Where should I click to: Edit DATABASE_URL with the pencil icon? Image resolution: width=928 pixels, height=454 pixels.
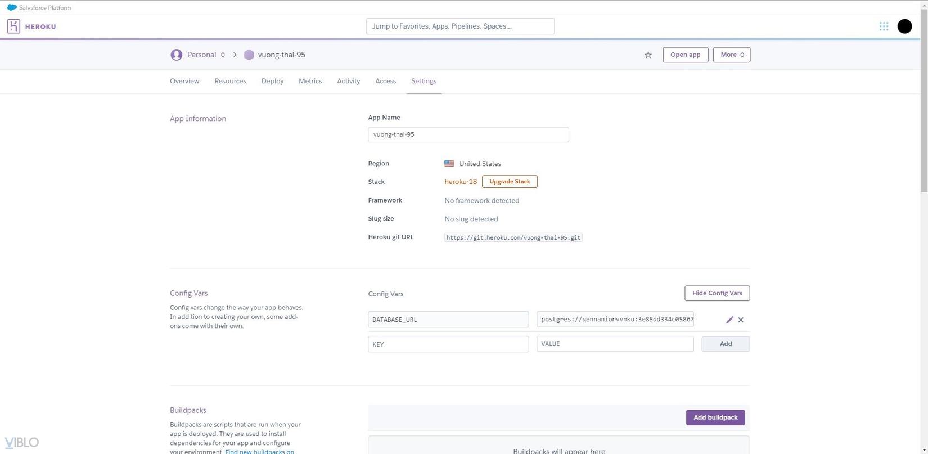(729, 320)
